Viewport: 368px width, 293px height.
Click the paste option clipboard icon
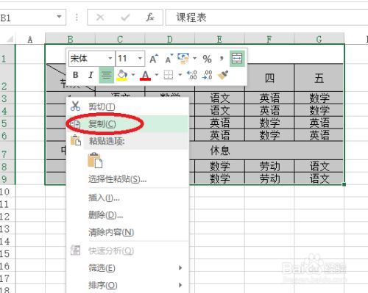95,160
